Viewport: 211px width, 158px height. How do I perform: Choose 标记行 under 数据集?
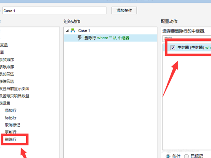click(11, 118)
